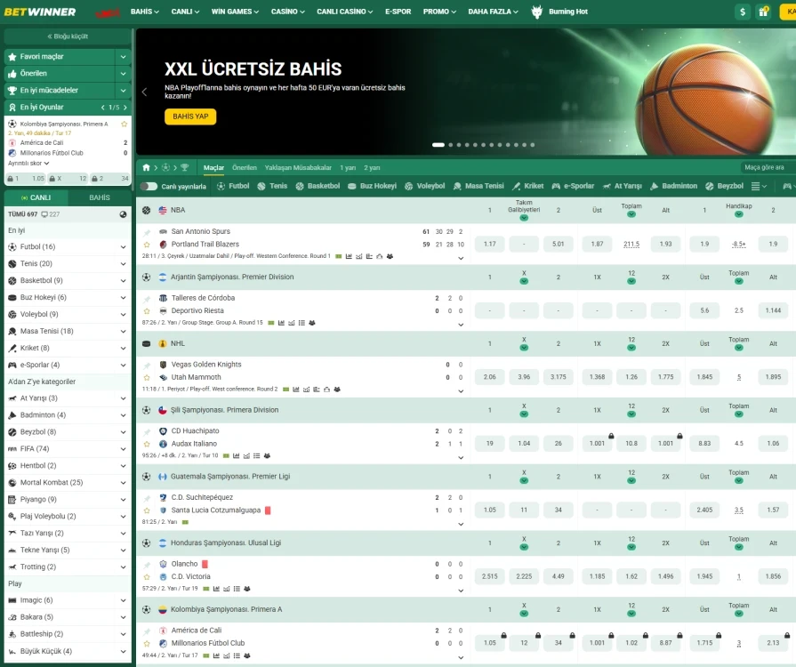
Task: Click the previous banner arrow
Action: click(144, 92)
